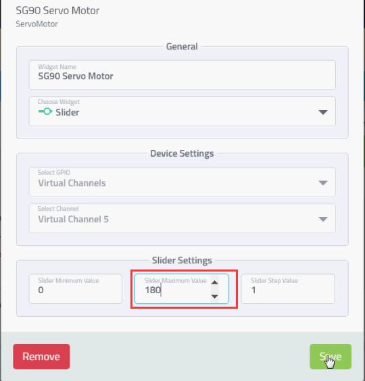
Task: Click the SG90 Servo Motor dialog title
Action: click(x=57, y=10)
